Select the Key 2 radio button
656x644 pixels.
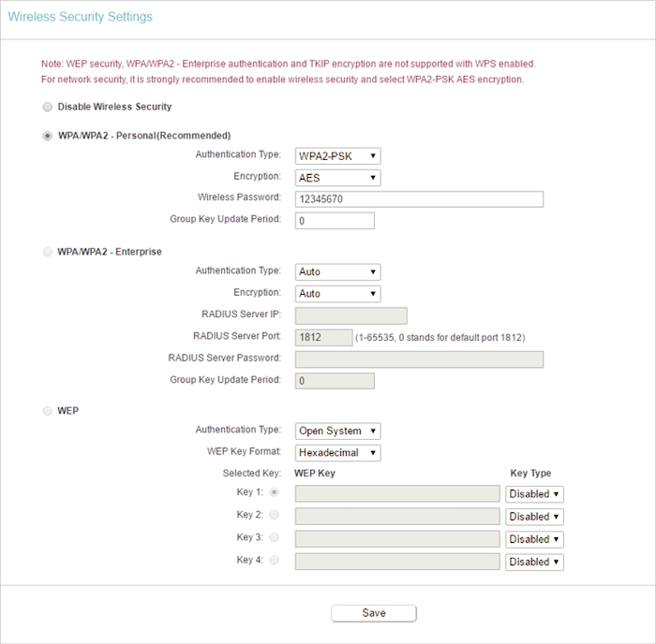pyautogui.click(x=274, y=515)
